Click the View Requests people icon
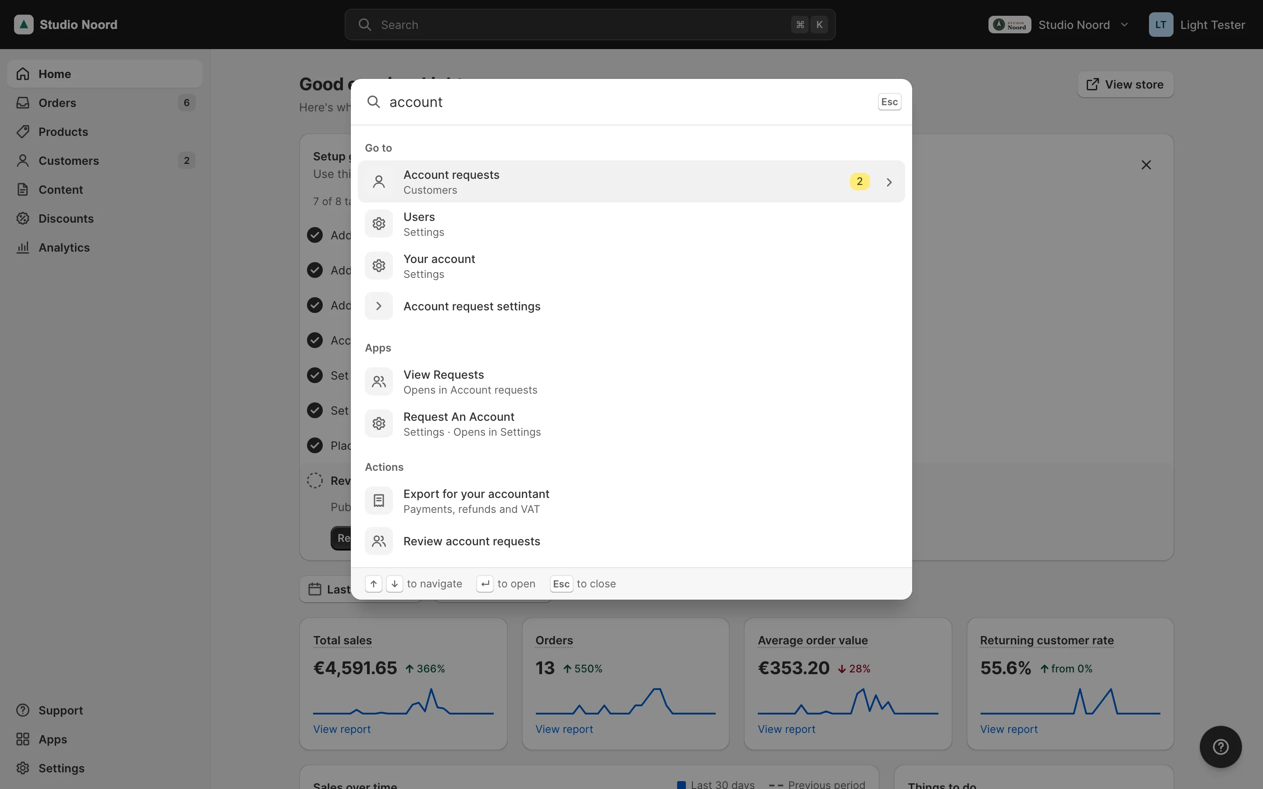Viewport: 1263px width, 789px height. 379,382
